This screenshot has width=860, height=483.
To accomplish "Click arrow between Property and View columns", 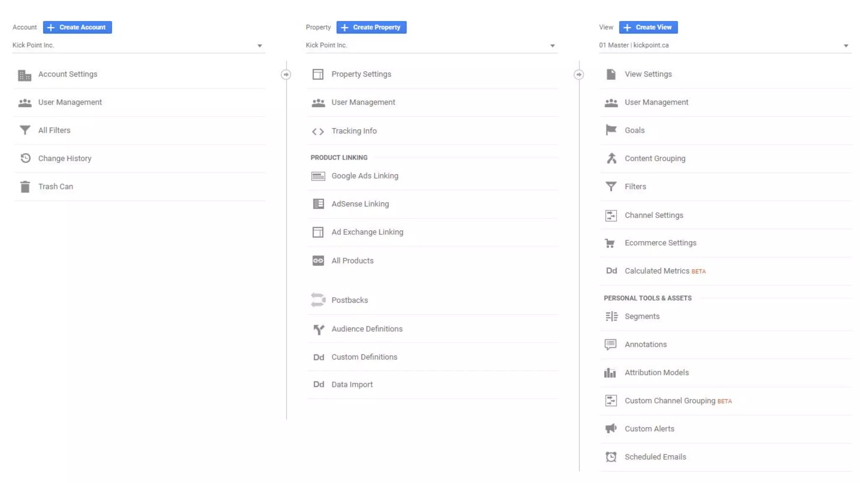I will point(579,75).
